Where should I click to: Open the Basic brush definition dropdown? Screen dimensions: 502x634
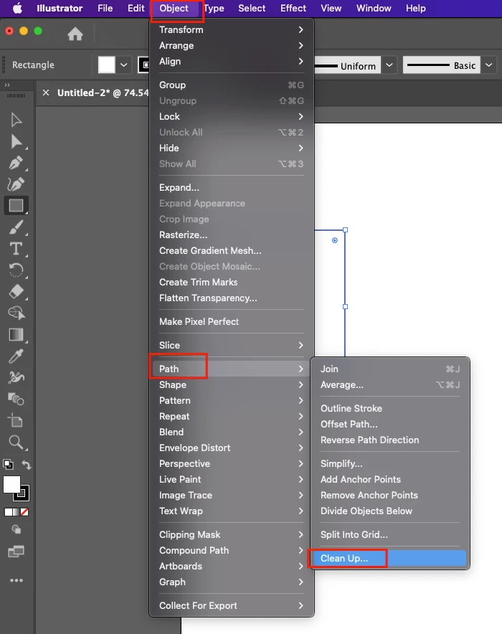point(488,65)
